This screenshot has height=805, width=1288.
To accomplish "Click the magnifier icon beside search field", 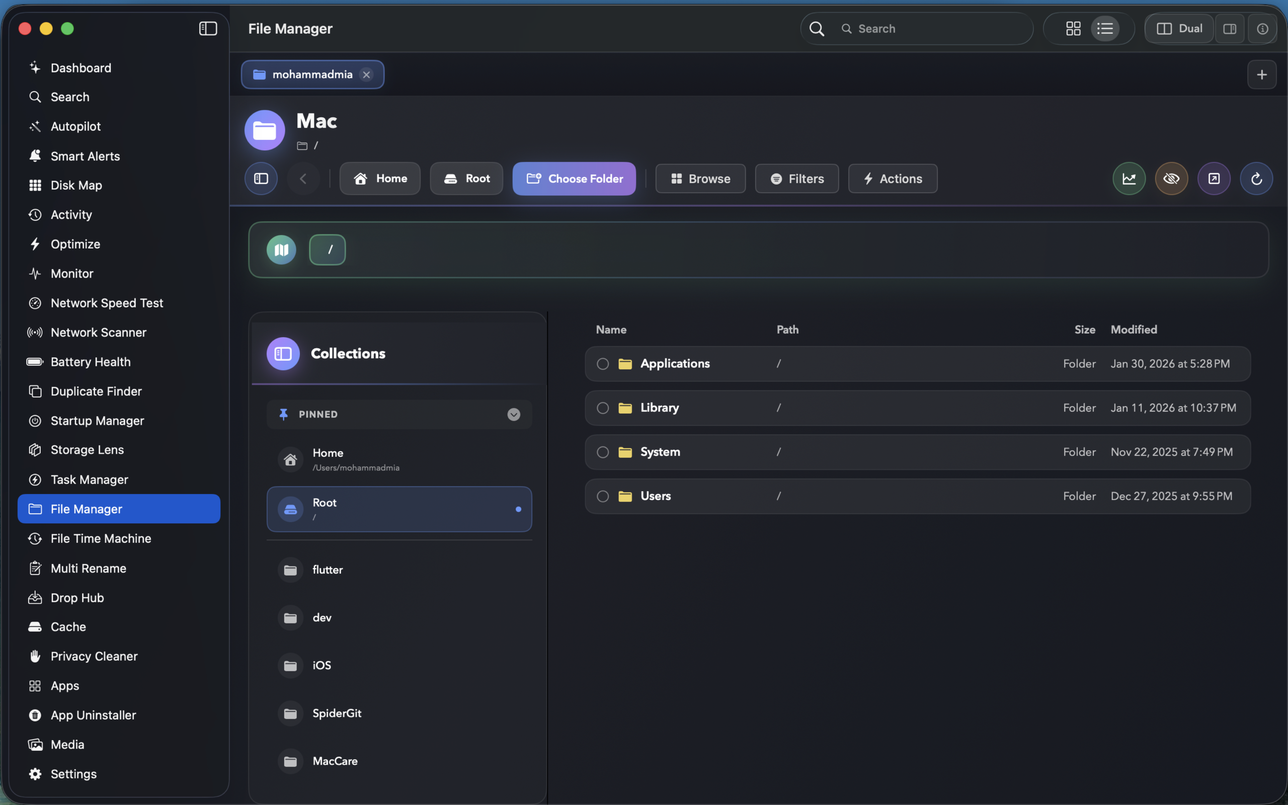I will (x=817, y=29).
